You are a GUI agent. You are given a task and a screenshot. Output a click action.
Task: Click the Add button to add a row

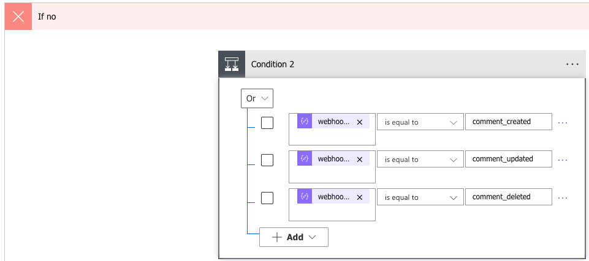coord(294,237)
